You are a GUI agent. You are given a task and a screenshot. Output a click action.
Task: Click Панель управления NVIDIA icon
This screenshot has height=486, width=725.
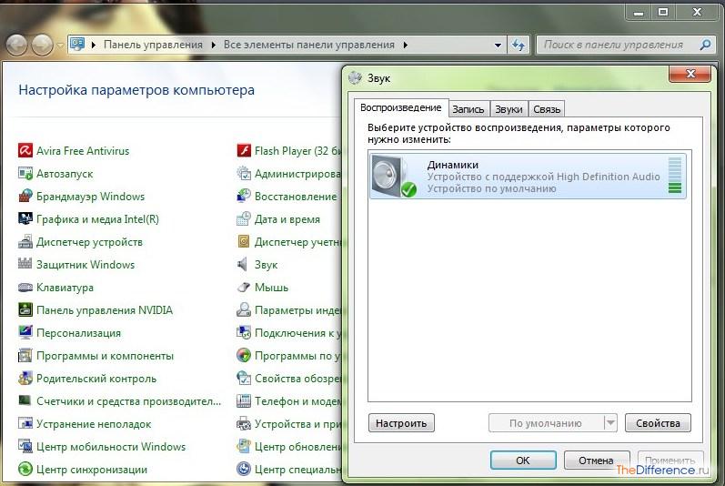click(25, 309)
